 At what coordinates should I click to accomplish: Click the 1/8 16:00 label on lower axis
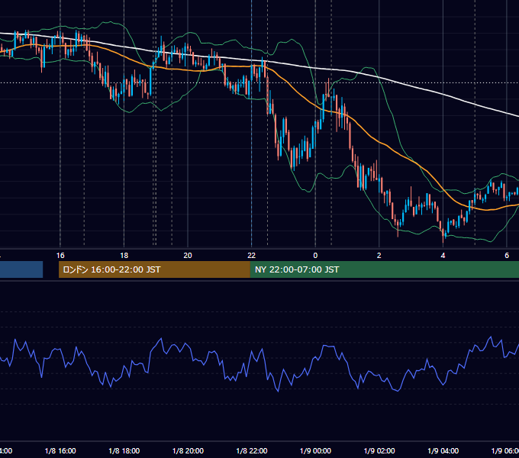point(60,450)
